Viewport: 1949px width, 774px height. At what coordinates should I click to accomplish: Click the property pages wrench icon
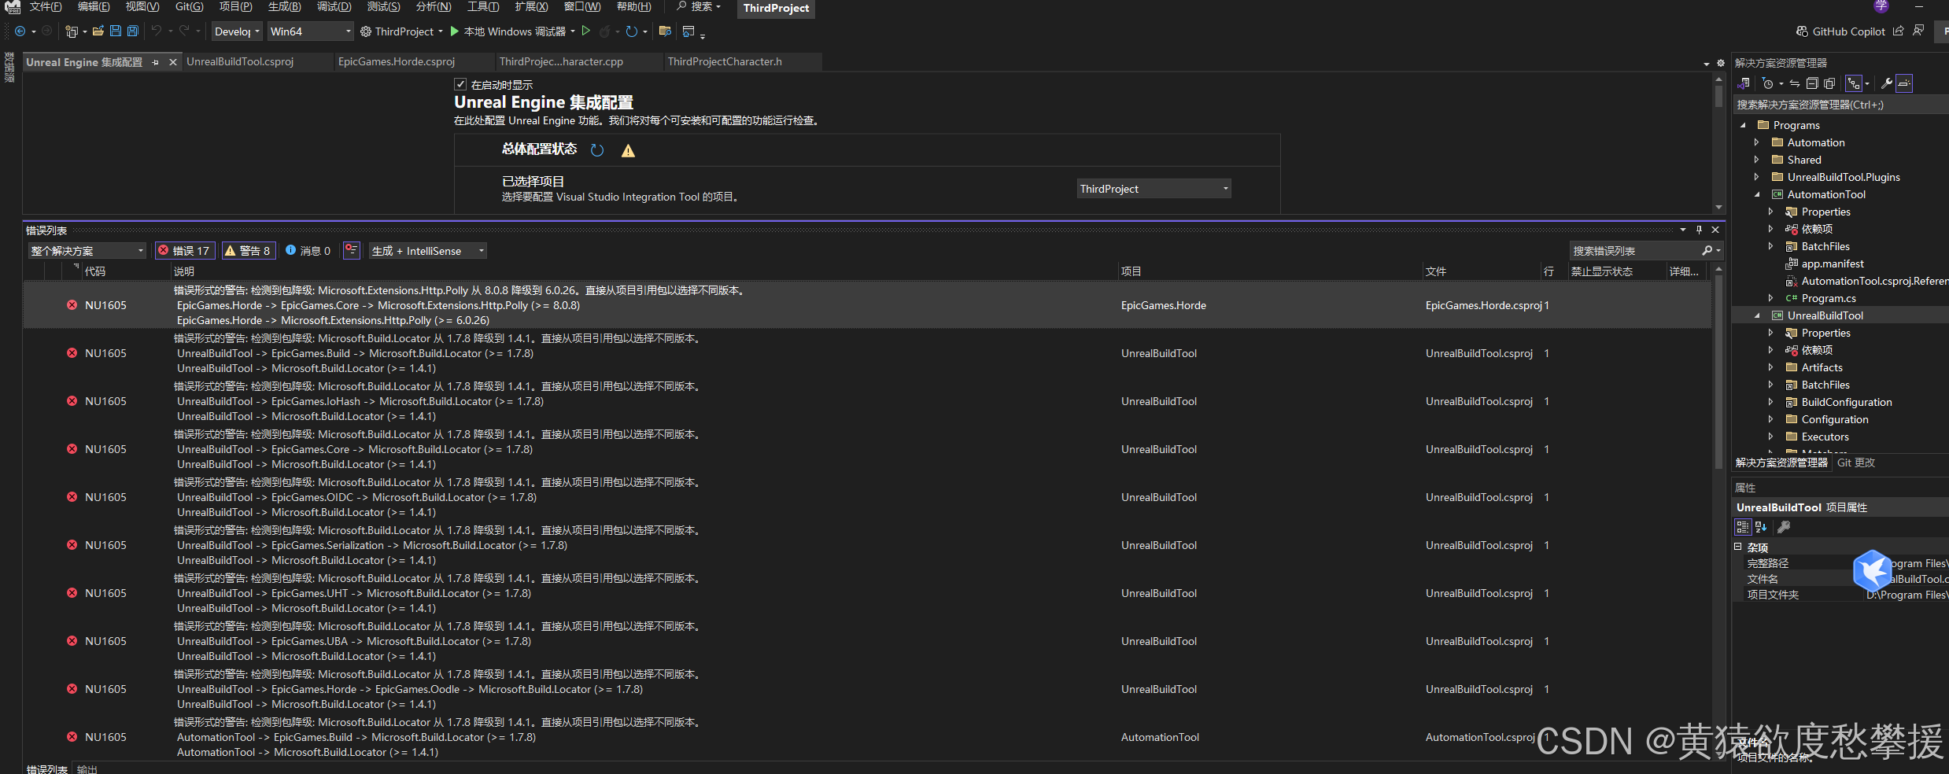[1784, 527]
